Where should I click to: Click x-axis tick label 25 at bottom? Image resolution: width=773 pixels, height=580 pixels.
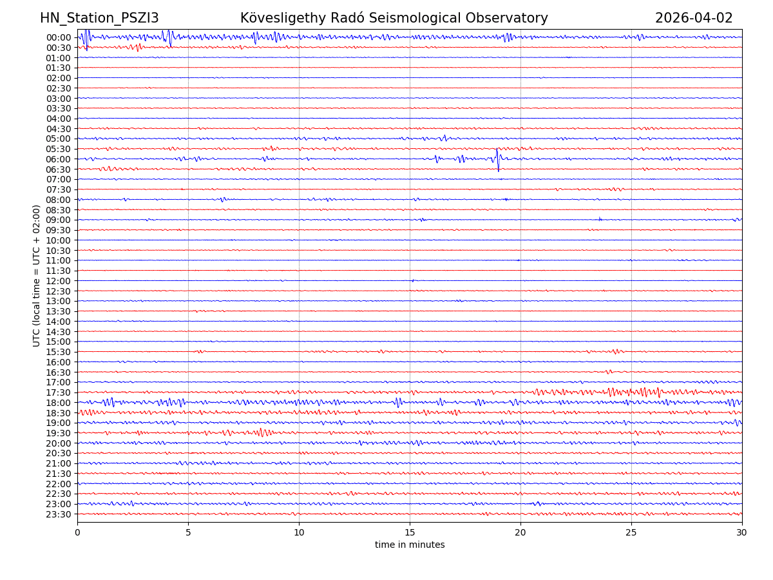631,532
